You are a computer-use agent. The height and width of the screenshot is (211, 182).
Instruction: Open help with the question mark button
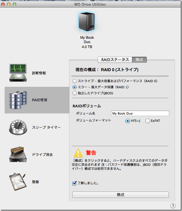(173, 206)
